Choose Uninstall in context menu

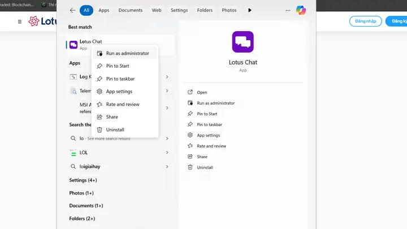[x=125, y=129]
